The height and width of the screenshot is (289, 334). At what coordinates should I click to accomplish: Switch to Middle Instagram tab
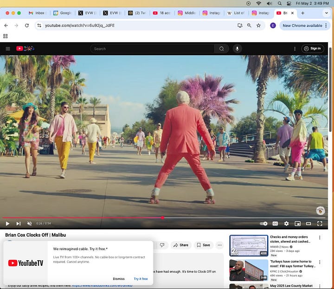pyautogui.click(x=187, y=13)
